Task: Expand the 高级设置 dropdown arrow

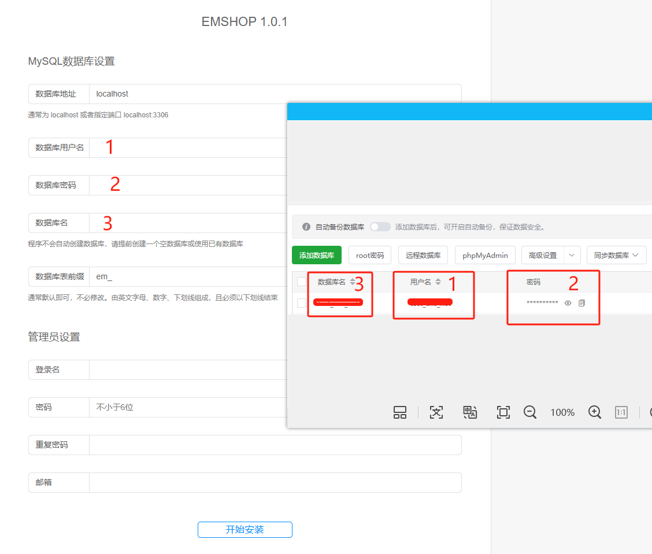Action: coord(572,255)
